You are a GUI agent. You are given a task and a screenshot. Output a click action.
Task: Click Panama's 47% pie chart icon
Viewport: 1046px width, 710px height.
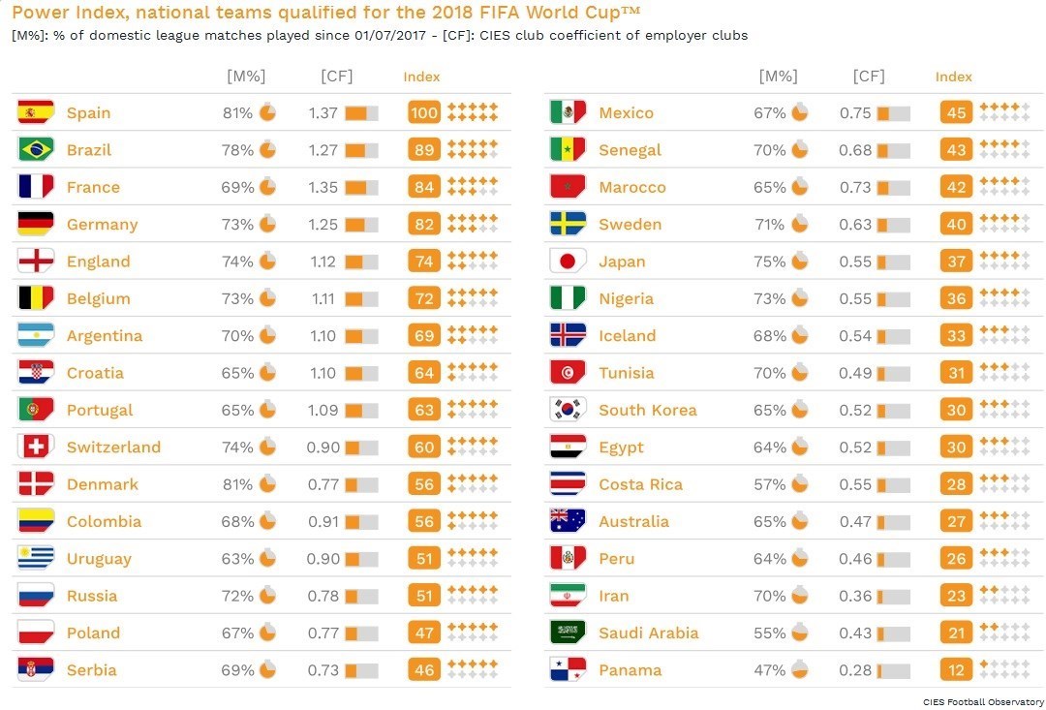click(799, 669)
